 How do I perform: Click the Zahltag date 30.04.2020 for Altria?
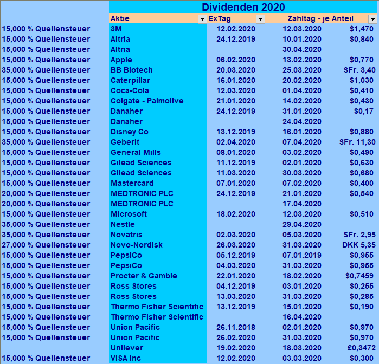[302, 49]
